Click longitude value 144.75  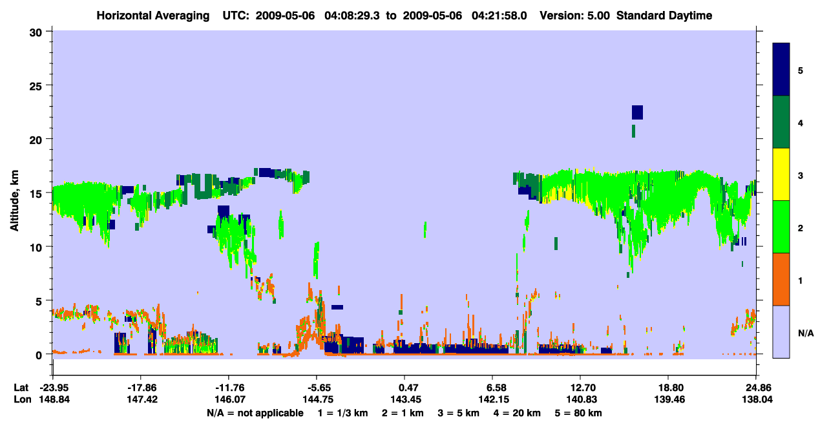pos(317,399)
